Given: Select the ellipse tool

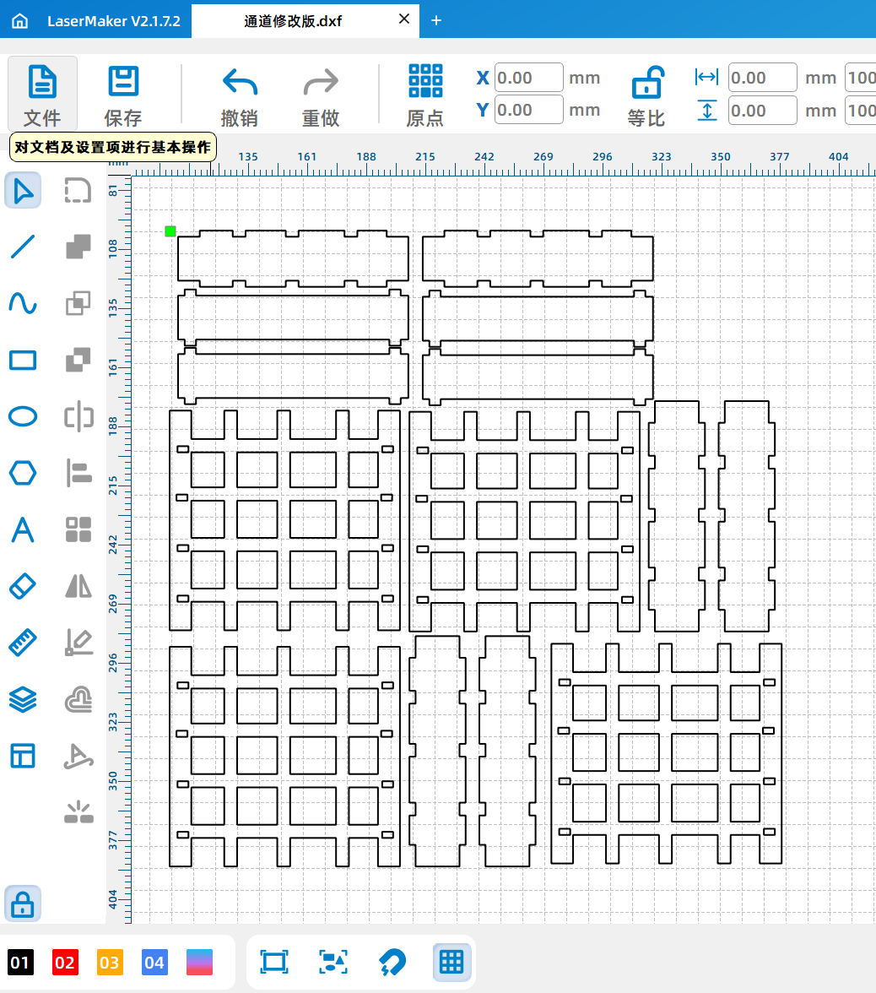Looking at the screenshot, I should click(23, 417).
